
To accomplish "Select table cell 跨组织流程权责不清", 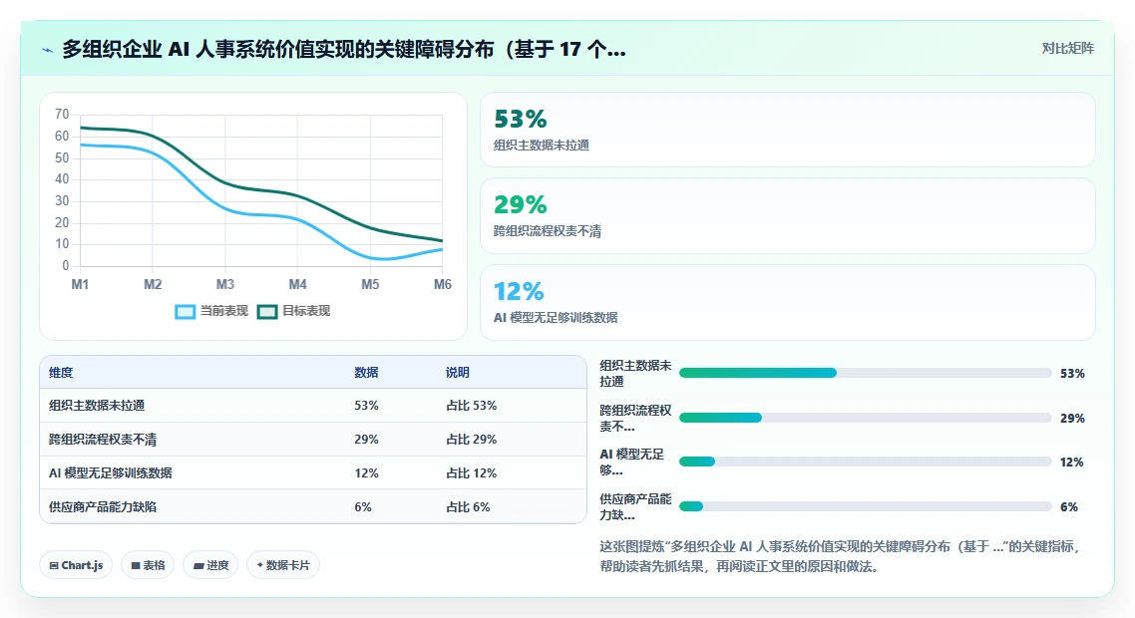I will (103, 440).
